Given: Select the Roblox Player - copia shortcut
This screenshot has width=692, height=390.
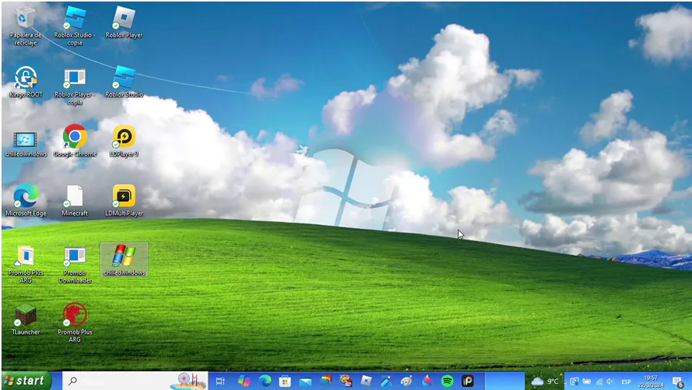Looking at the screenshot, I should [x=75, y=87].
